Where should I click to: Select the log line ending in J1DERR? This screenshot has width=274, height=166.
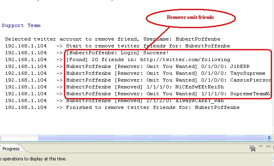127,66
